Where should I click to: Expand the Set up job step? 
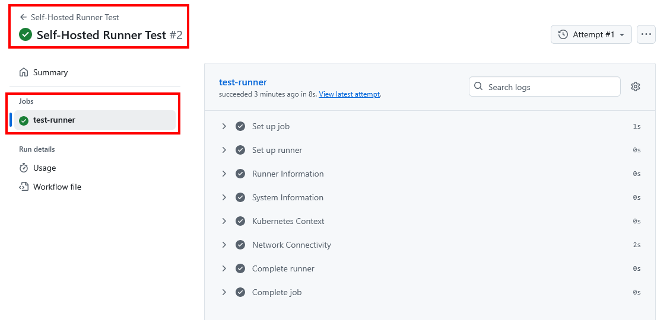pos(224,126)
